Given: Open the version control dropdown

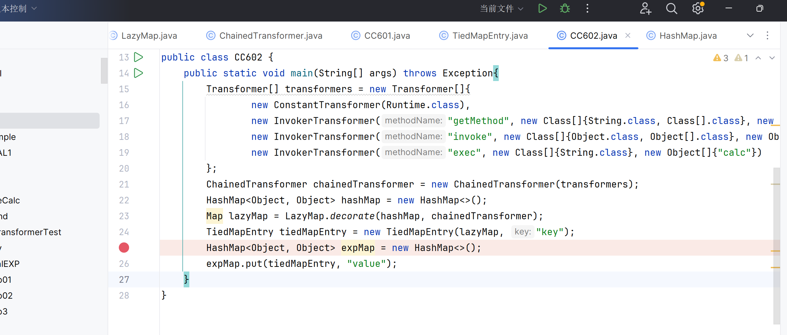Looking at the screenshot, I should 18,9.
